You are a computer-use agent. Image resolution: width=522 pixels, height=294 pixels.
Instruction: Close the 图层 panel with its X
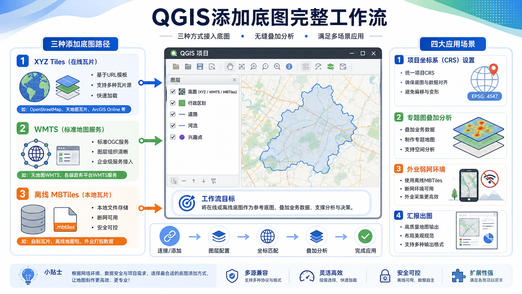[234, 80]
